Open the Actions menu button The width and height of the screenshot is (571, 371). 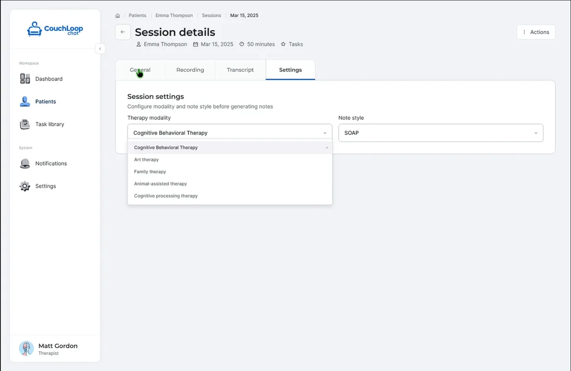tap(536, 32)
